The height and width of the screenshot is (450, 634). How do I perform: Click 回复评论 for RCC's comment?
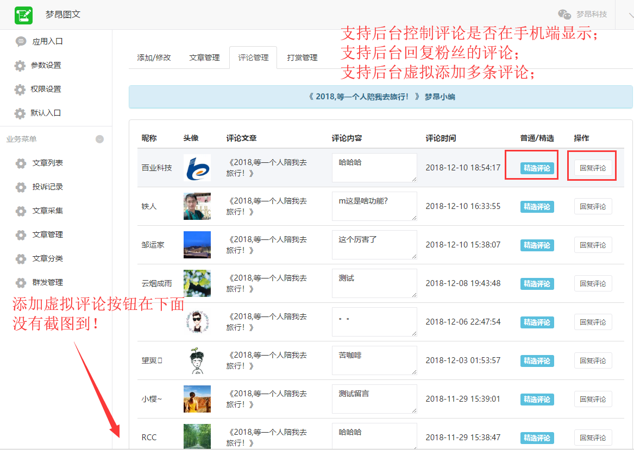pyautogui.click(x=593, y=438)
